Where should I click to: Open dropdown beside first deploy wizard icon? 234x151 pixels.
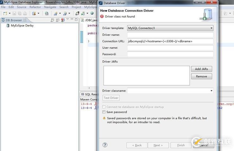tap(60, 13)
